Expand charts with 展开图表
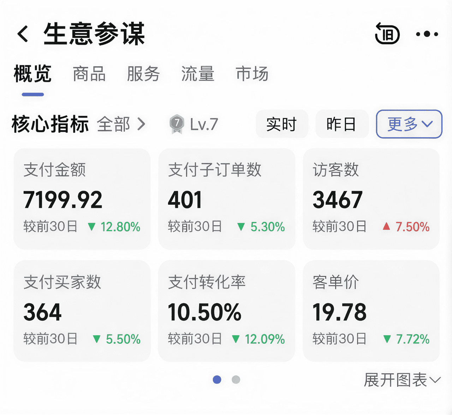The image size is (452, 415). pos(402,380)
